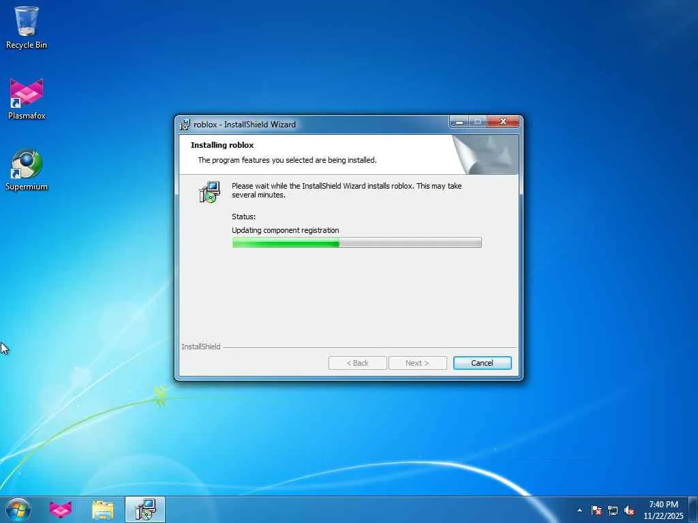The height and width of the screenshot is (523, 698).
Task: Click the Show desktop strip
Action: pos(693,509)
